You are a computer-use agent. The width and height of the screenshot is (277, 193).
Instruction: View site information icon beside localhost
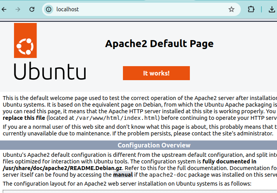49,9
